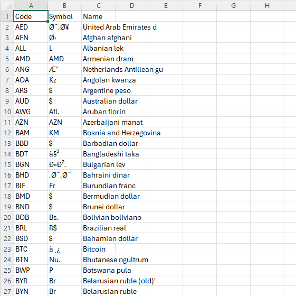Select the BBD code cell
The image size is (296, 296).
[31, 143]
